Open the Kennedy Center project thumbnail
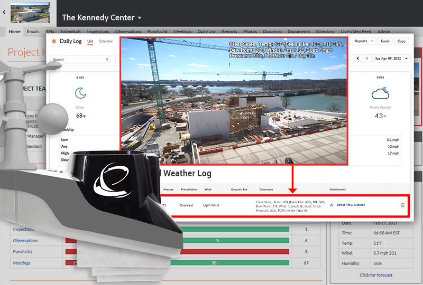 pos(30,13)
